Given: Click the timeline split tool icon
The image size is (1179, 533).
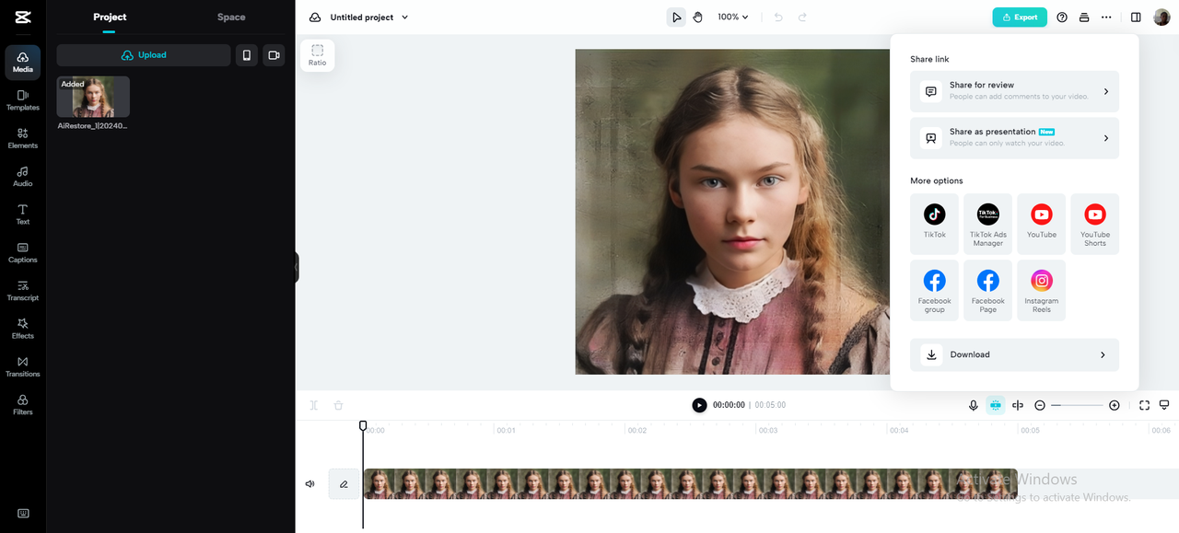Looking at the screenshot, I should [314, 405].
